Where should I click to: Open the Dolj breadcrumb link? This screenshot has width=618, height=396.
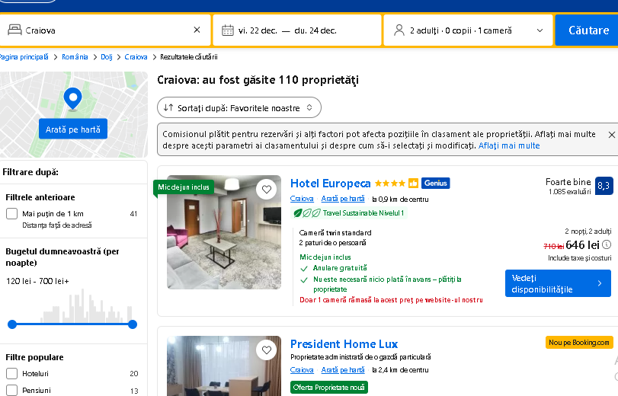coord(107,57)
